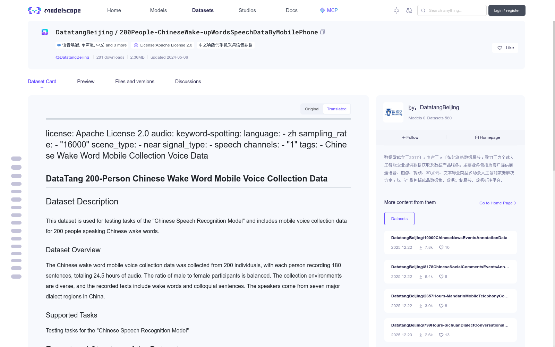
Task: Click the MCP diamond icon
Action: [x=322, y=10]
